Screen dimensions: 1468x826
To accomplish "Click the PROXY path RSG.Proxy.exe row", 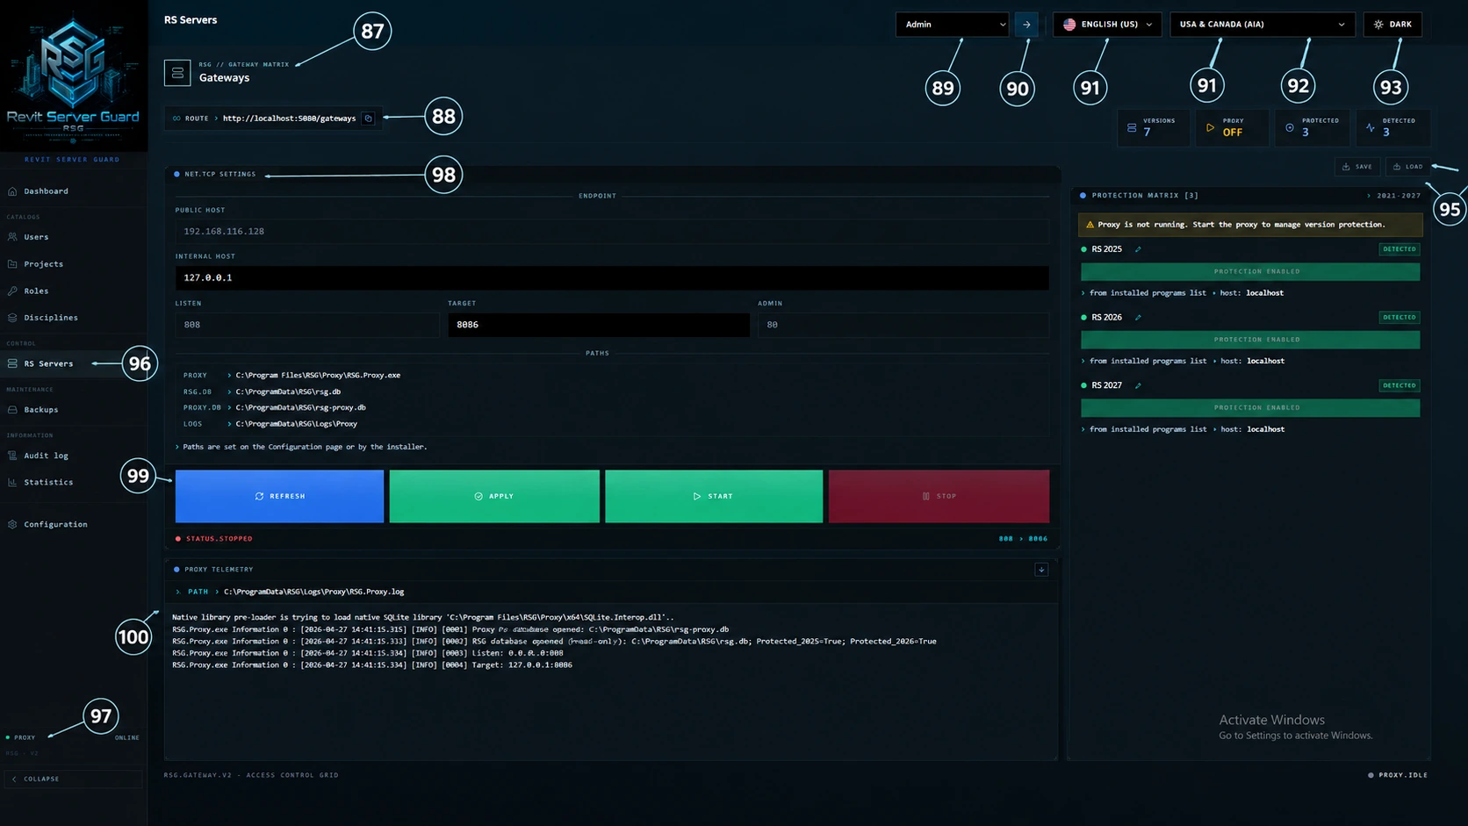I will [291, 376].
